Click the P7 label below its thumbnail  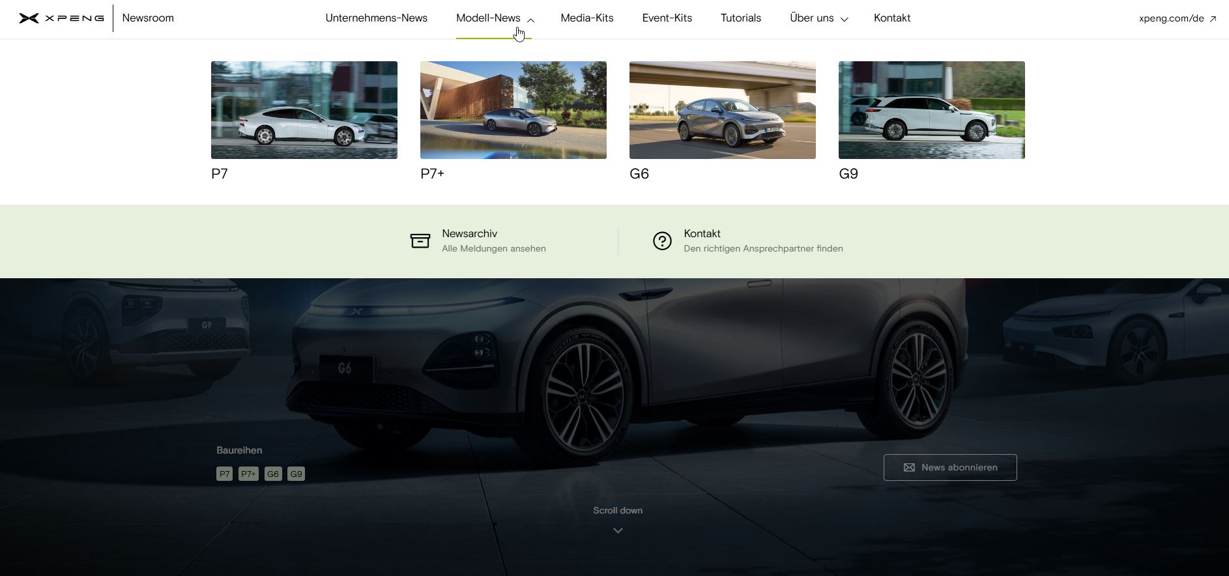[220, 174]
